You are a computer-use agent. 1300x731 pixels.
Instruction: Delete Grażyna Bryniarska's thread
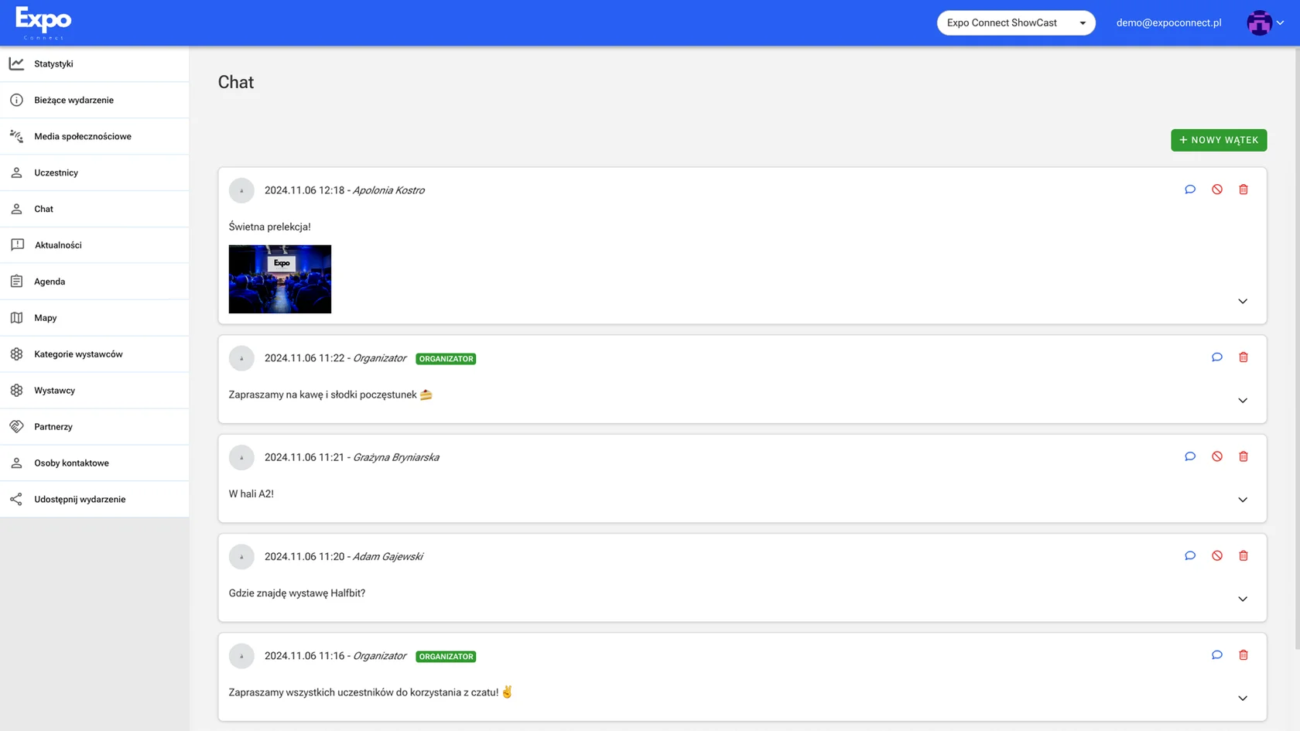(1244, 456)
